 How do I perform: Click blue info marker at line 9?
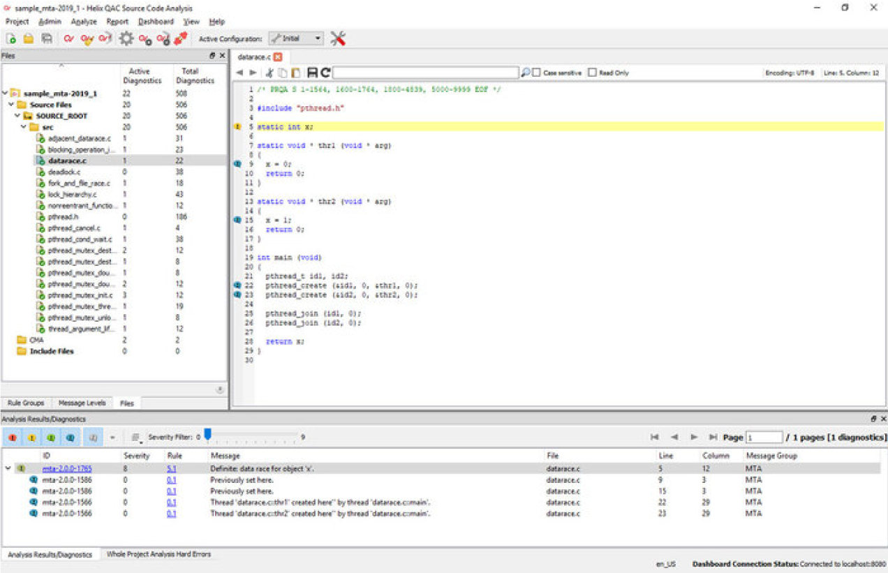click(x=237, y=164)
